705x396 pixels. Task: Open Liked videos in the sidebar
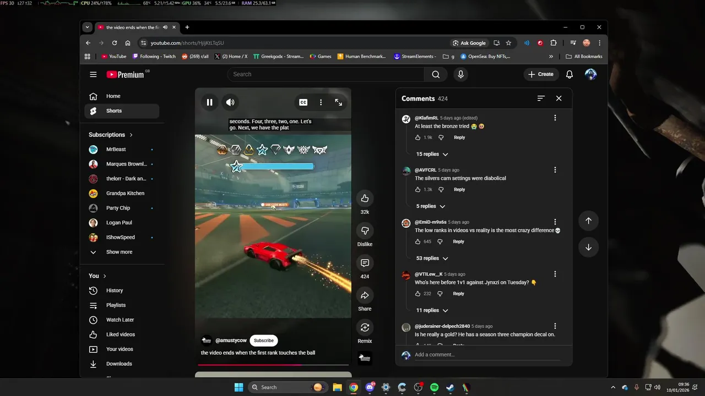[x=122, y=334]
